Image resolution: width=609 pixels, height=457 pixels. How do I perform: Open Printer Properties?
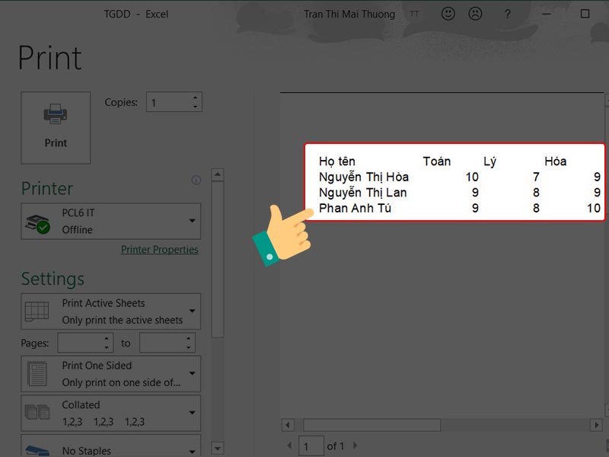tap(160, 249)
